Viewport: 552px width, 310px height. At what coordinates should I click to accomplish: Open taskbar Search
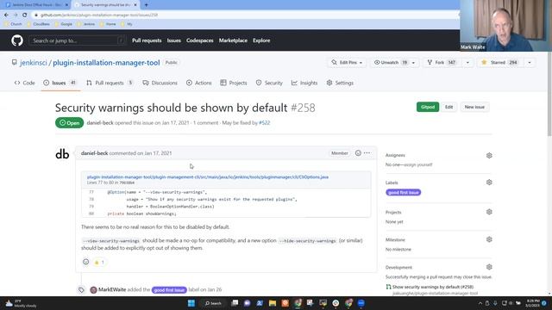[x=213, y=303]
